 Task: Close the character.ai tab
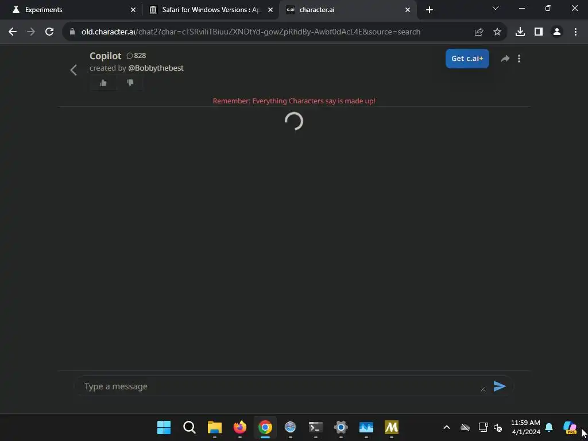[408, 10]
